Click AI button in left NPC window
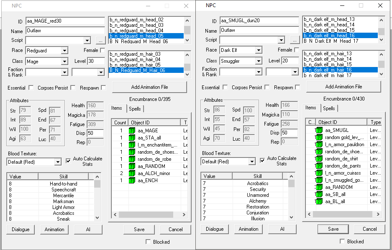The width and height of the screenshot is (392, 250). (x=88, y=229)
